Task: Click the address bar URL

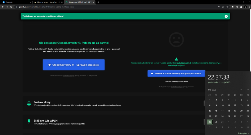Action: [46, 7]
